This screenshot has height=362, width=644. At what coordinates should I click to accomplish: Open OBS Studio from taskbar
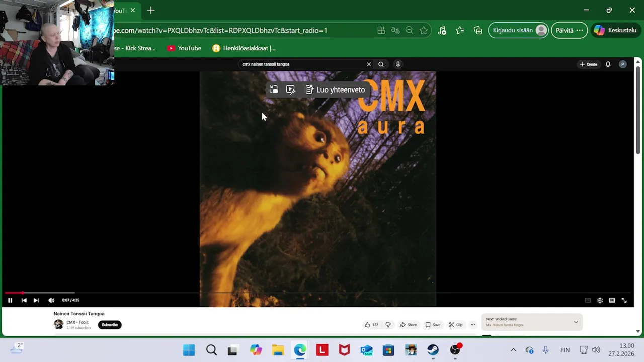coord(455,350)
